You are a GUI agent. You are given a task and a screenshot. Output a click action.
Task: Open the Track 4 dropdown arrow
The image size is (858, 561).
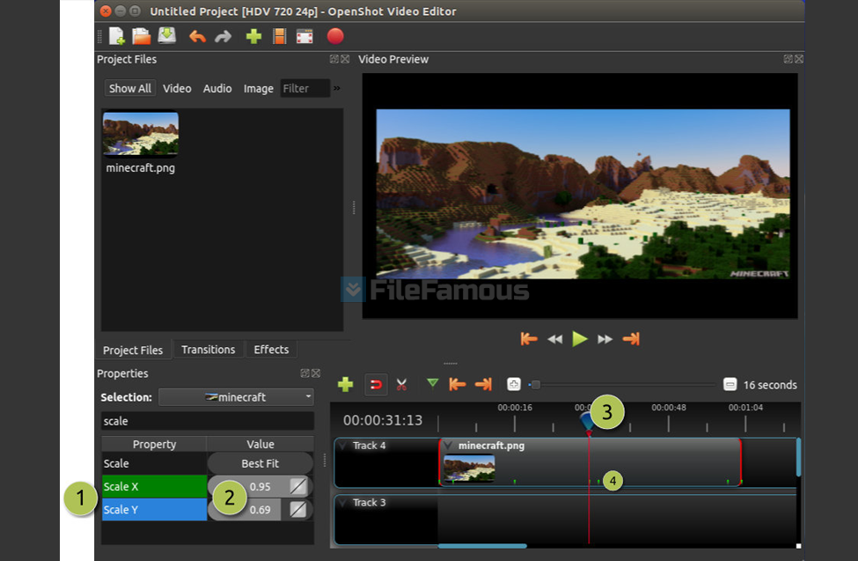(342, 446)
